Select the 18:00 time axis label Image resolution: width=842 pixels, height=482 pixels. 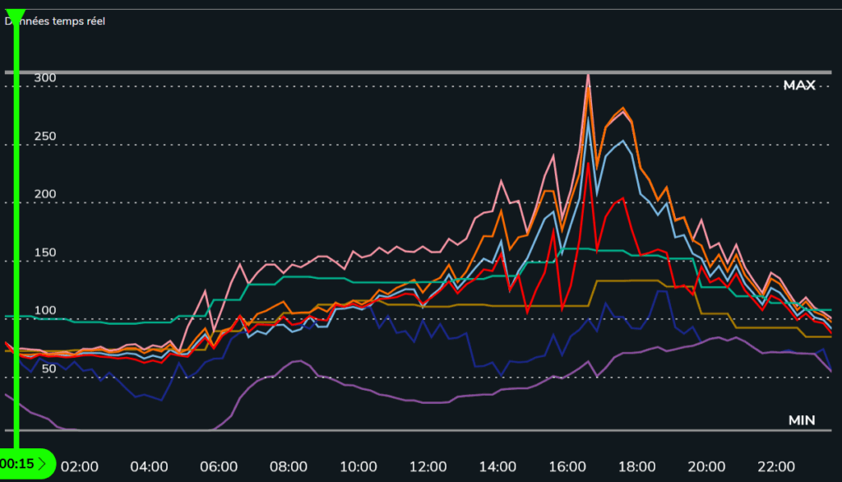pyautogui.click(x=637, y=466)
